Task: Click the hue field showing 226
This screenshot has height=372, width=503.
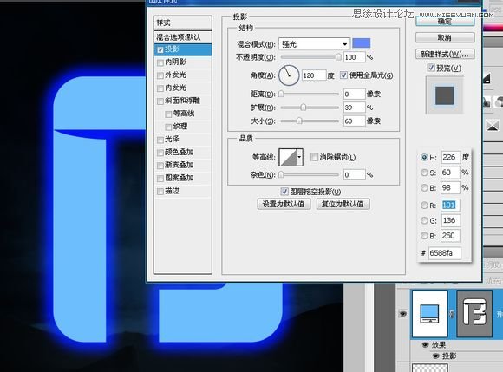Action: pos(451,157)
